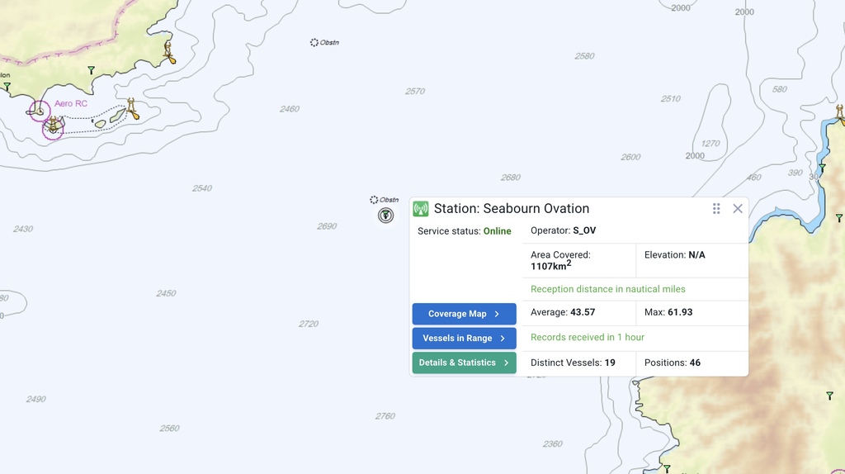Image resolution: width=845 pixels, height=474 pixels.
Task: Click the 'Aero RC' map label
Action: click(71, 103)
